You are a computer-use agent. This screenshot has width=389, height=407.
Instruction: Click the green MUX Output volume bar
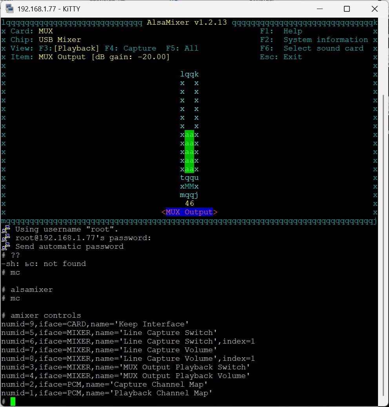[x=189, y=152]
